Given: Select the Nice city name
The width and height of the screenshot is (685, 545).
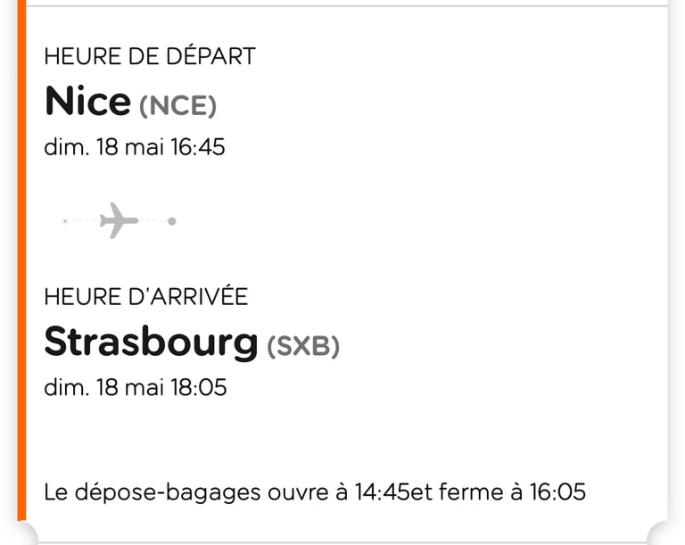Looking at the screenshot, I should click(87, 101).
